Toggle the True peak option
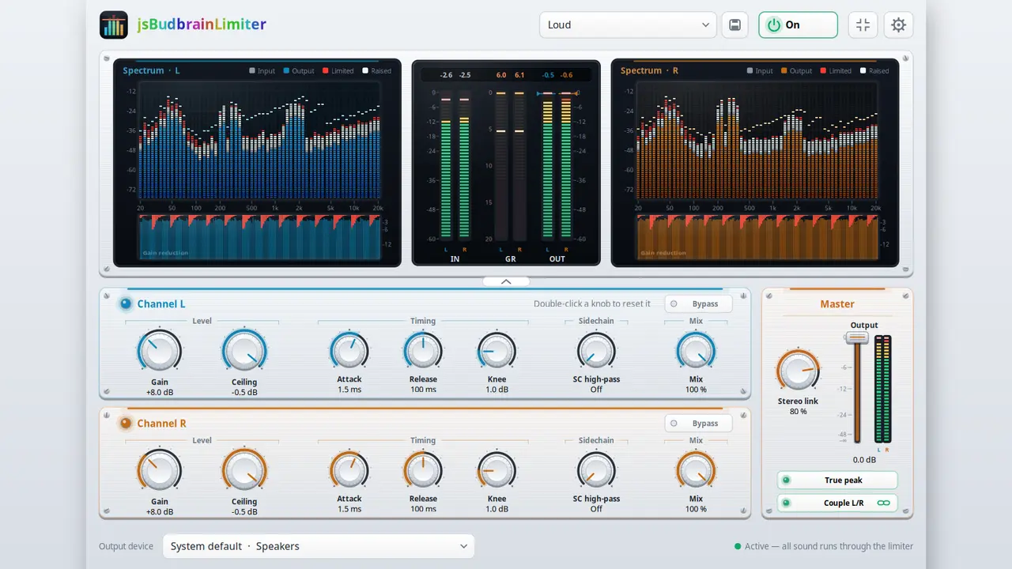This screenshot has height=569, width=1012. [x=837, y=480]
